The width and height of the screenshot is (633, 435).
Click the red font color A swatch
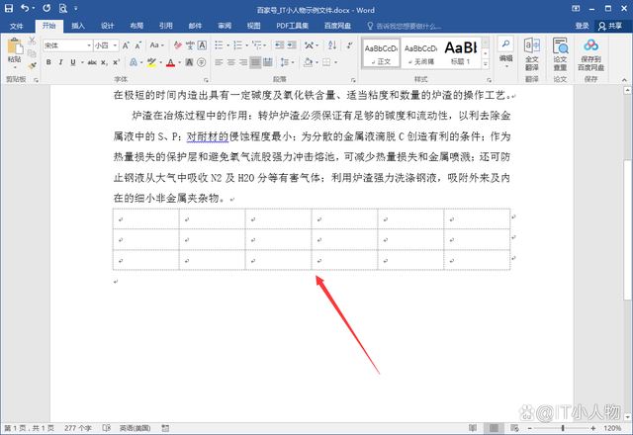point(170,62)
